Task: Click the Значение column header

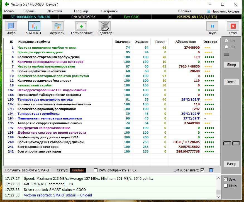Action: click(123, 42)
